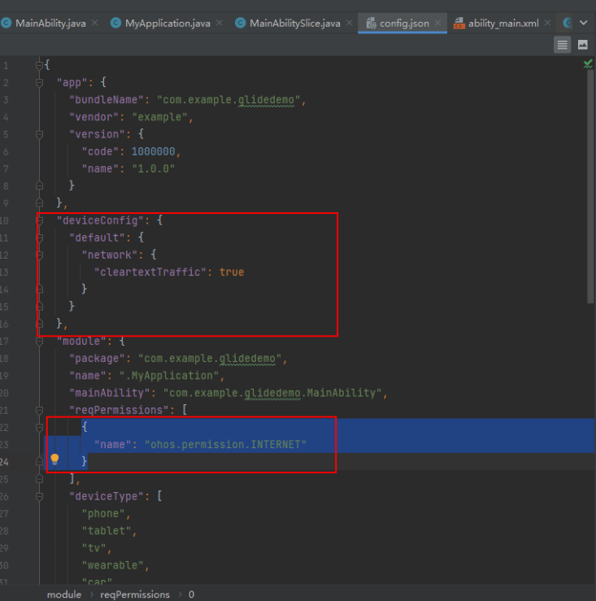
Task: Click the "tablet" device type entry
Action: (x=107, y=531)
